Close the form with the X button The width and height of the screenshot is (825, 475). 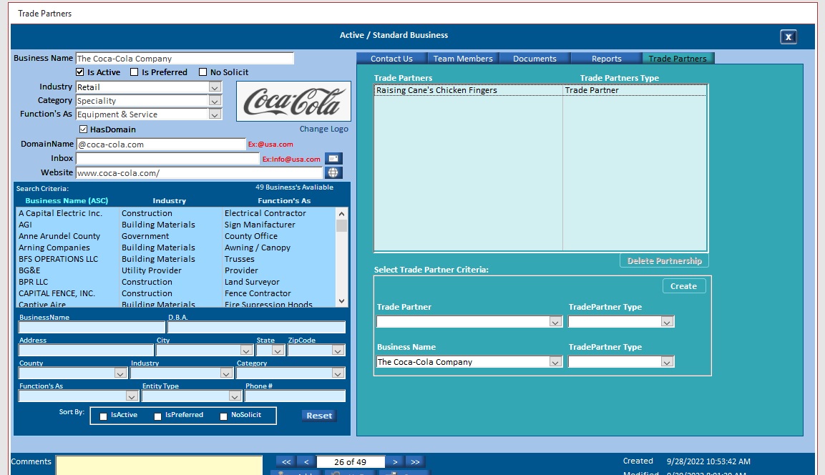788,37
